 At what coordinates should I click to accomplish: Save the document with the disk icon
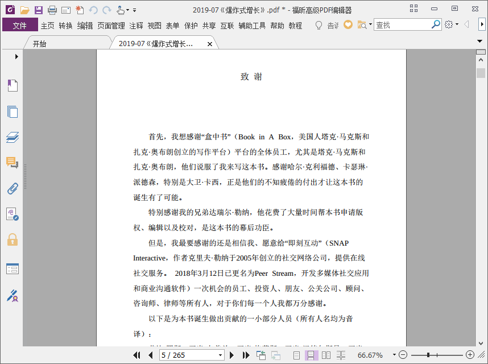[39, 10]
